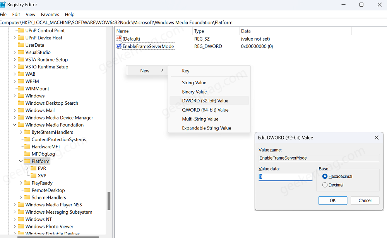Click the Windows Mail folder icon
This screenshot has width=387, height=238.
coord(21,110)
